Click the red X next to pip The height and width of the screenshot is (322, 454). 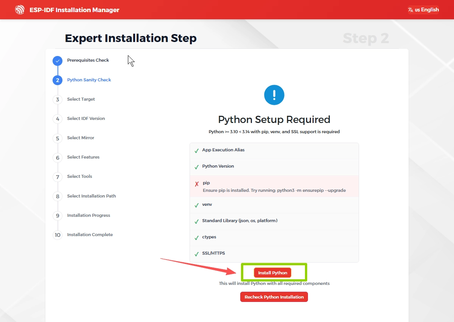coord(197,184)
